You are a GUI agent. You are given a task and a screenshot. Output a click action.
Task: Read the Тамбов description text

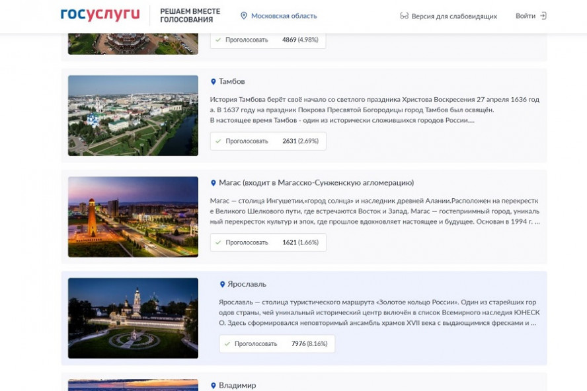375,110
